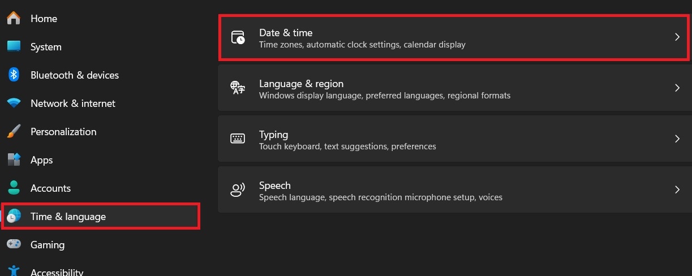The width and height of the screenshot is (692, 276).
Task: Click the Time & language globe icon
Action: point(14,216)
